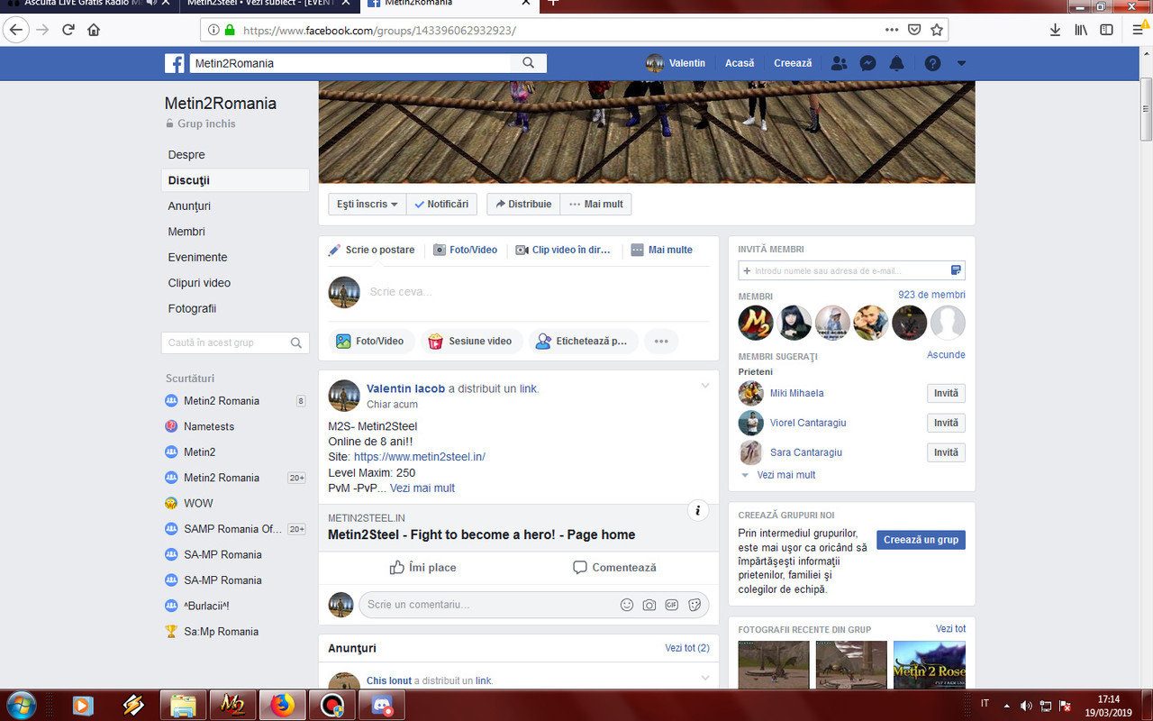Invite Miki Mihaela to group

[946, 394]
